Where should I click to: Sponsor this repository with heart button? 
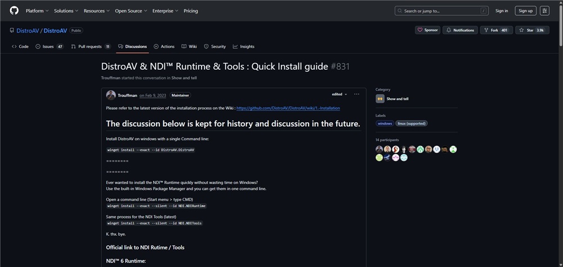click(x=428, y=30)
